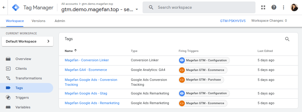Click the Tag Manager logo icon
The image size is (302, 112).
click(16, 8)
